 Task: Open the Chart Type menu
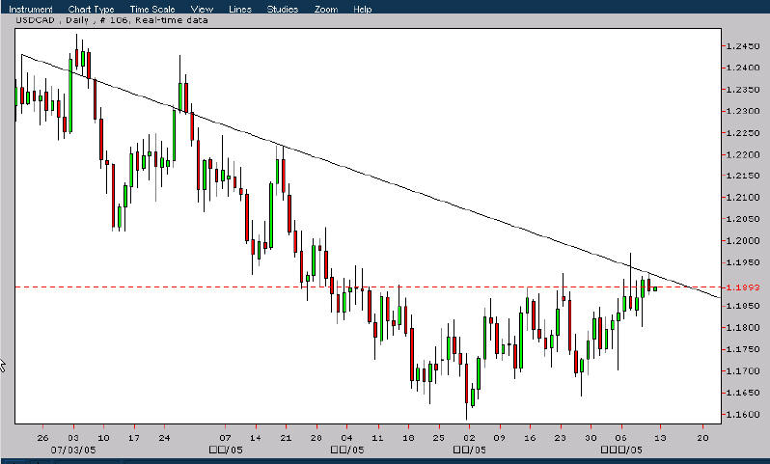(x=91, y=9)
